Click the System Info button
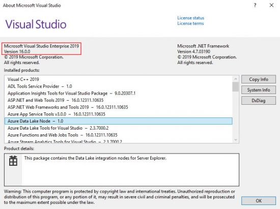Viewport: 280px width, 209px height. [259, 90]
